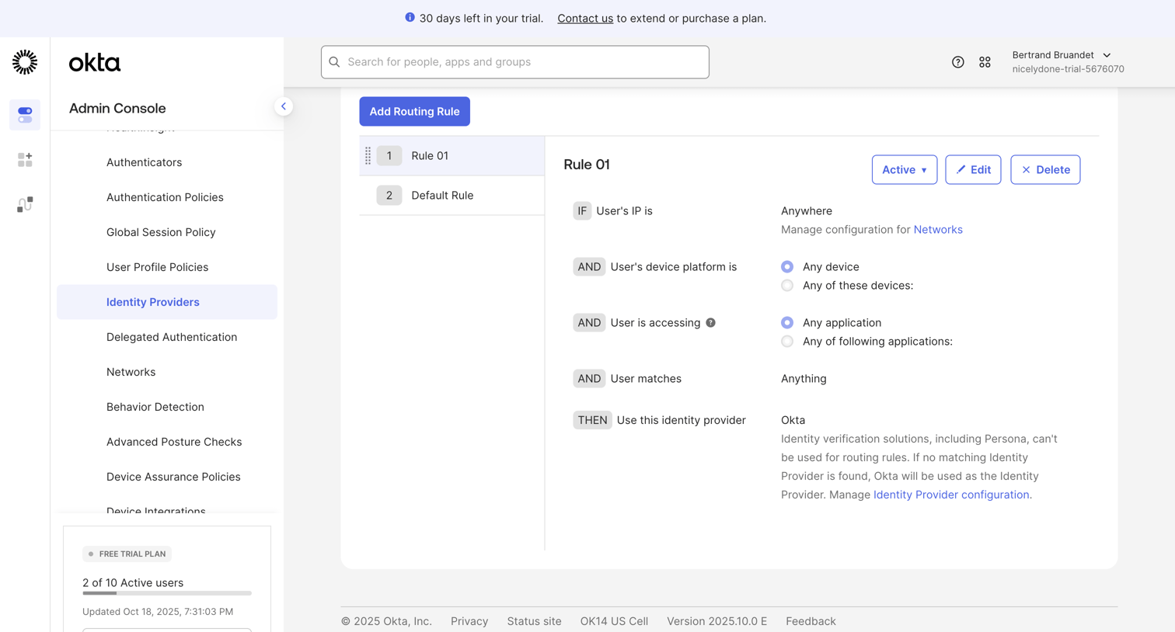
Task: Open Delegated Authentication in the sidebar
Action: 167,337
